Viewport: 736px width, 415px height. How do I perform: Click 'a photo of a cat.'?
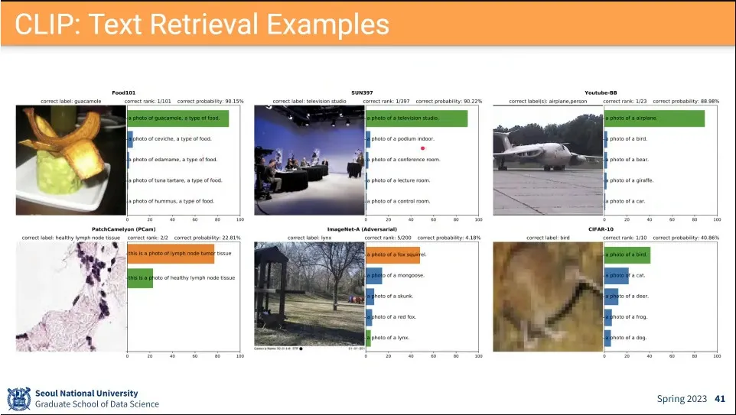click(x=625, y=275)
